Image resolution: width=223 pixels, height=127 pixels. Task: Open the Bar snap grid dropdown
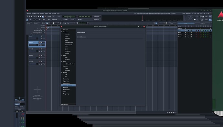pos(70,23)
